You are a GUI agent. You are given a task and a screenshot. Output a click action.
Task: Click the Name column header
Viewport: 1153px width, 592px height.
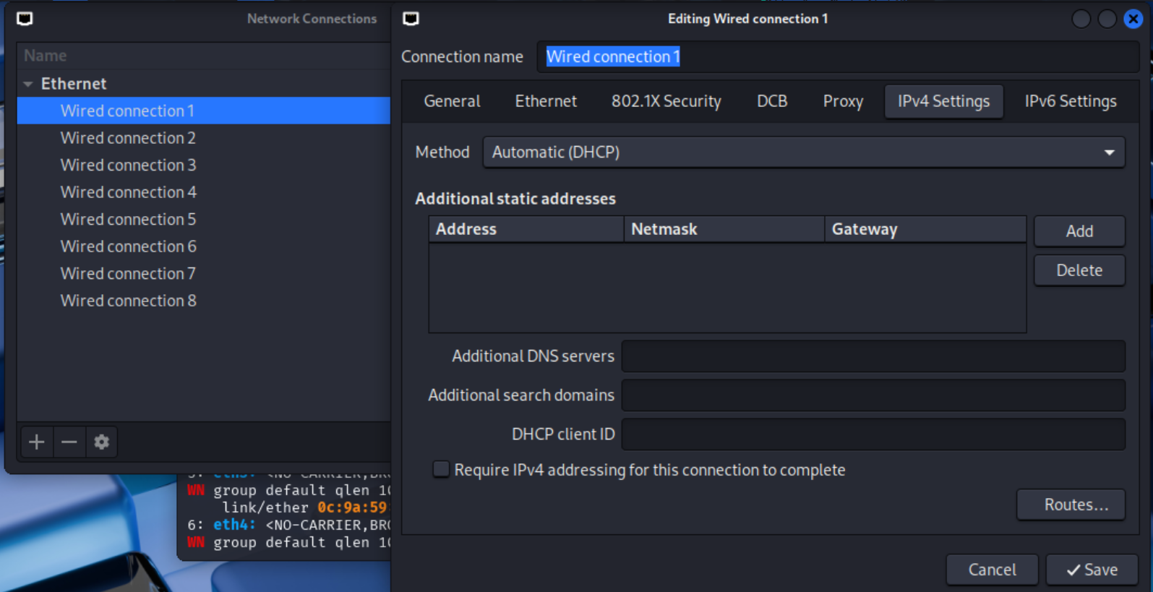(204, 56)
